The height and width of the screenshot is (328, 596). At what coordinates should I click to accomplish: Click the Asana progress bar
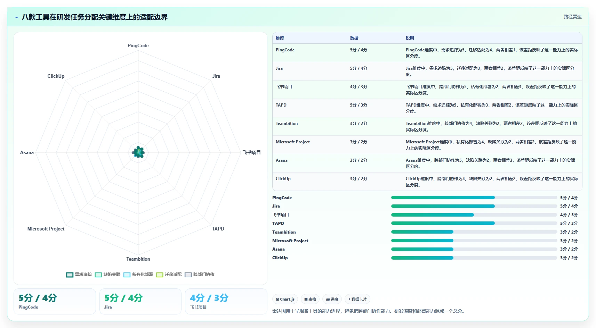pyautogui.click(x=474, y=249)
